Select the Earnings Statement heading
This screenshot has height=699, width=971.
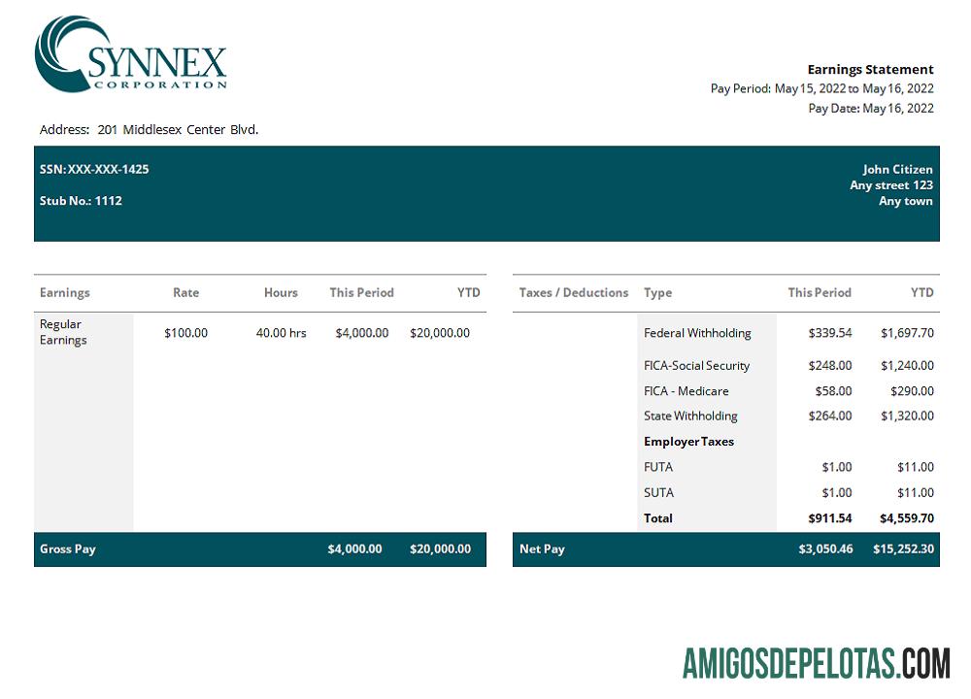pos(870,70)
